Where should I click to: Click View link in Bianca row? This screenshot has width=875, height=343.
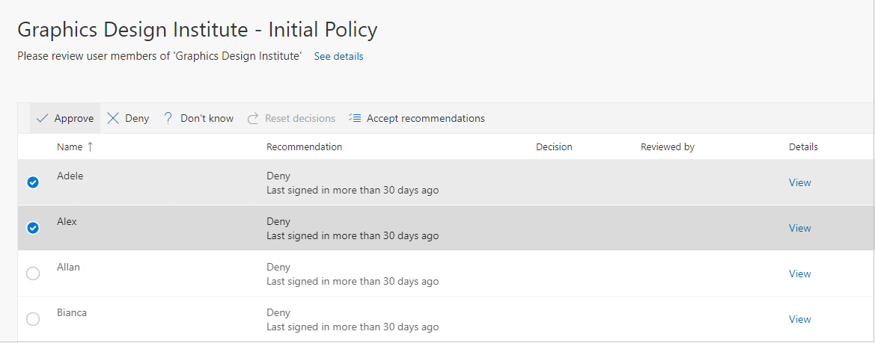pos(799,319)
